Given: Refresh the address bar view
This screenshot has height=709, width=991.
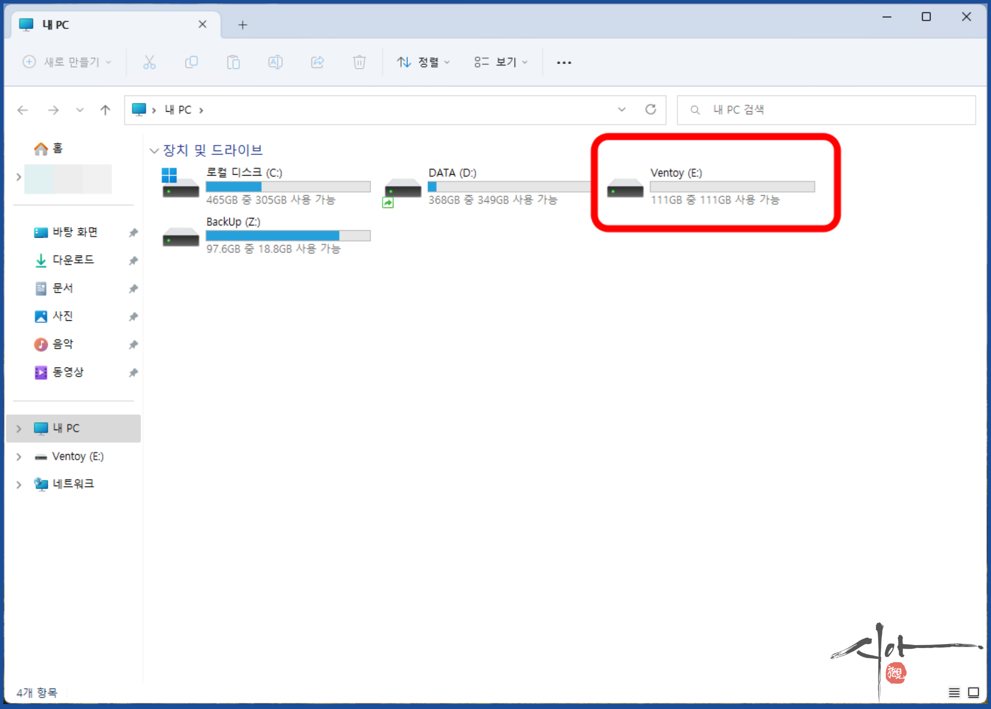Looking at the screenshot, I should (650, 109).
